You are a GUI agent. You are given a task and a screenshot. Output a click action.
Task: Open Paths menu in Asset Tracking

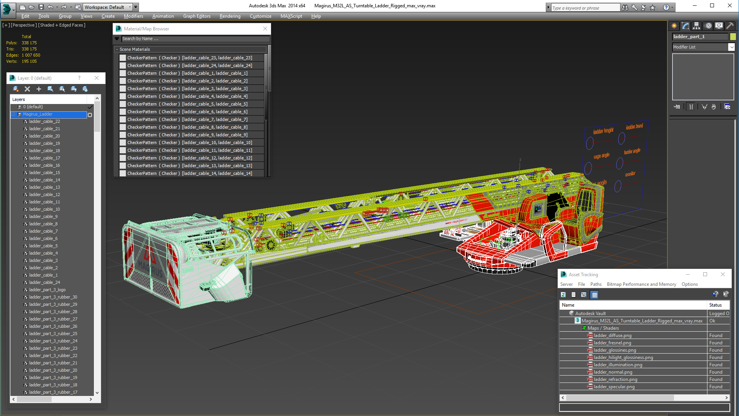(596, 284)
